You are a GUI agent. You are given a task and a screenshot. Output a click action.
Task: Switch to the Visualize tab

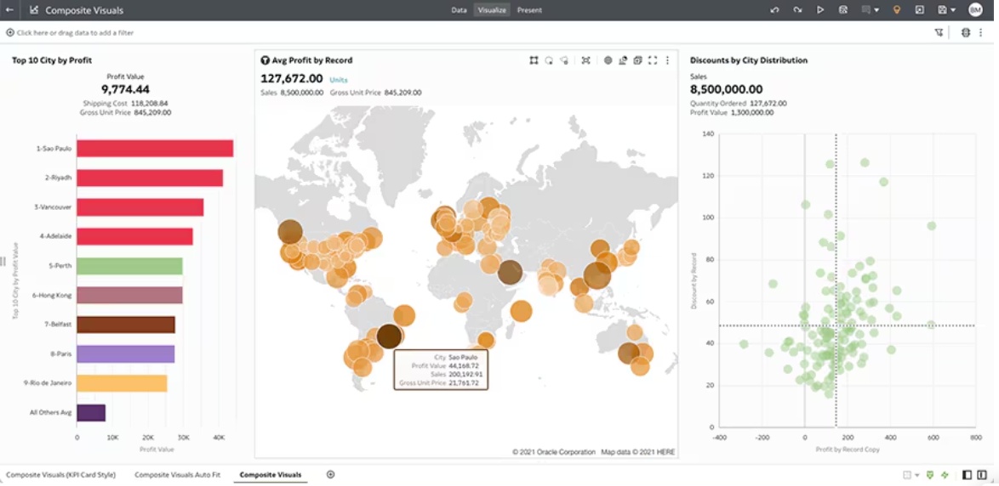[x=492, y=10]
